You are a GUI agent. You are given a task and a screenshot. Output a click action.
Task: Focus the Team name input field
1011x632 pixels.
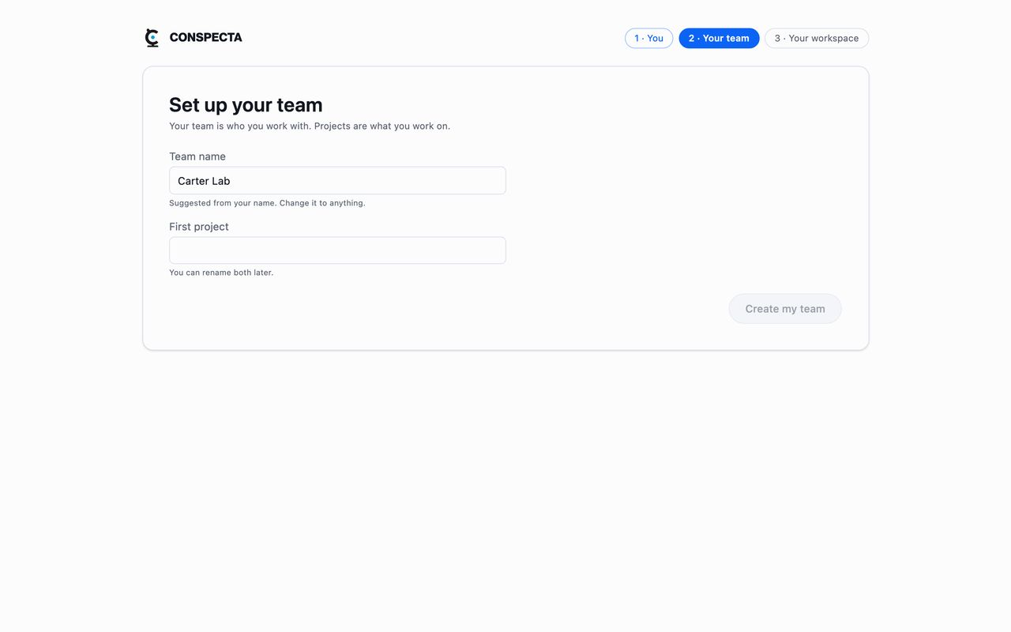tap(337, 180)
